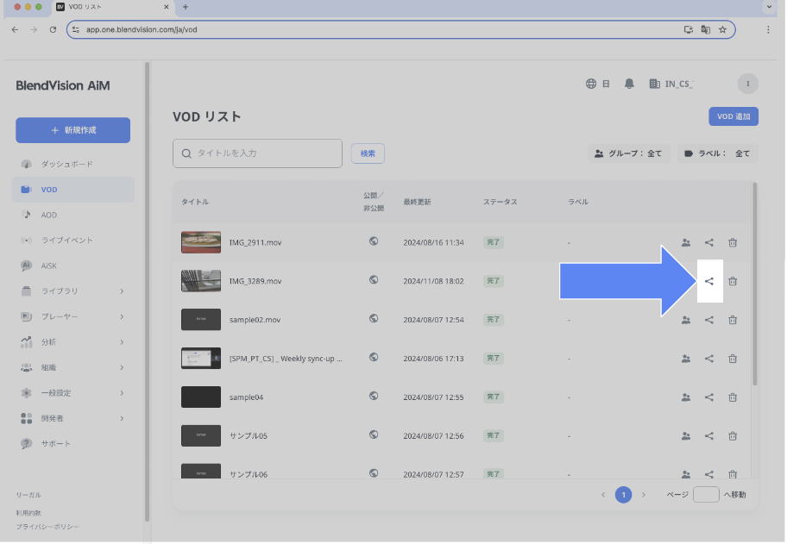Viewport: 787px width, 544px height.
Task: Delete IMG_2911.mov with trash icon
Action: [x=733, y=242]
